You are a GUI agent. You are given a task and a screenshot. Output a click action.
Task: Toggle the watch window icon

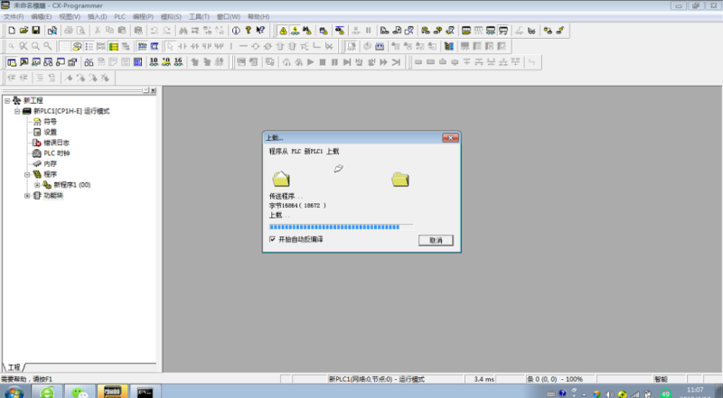[36, 61]
